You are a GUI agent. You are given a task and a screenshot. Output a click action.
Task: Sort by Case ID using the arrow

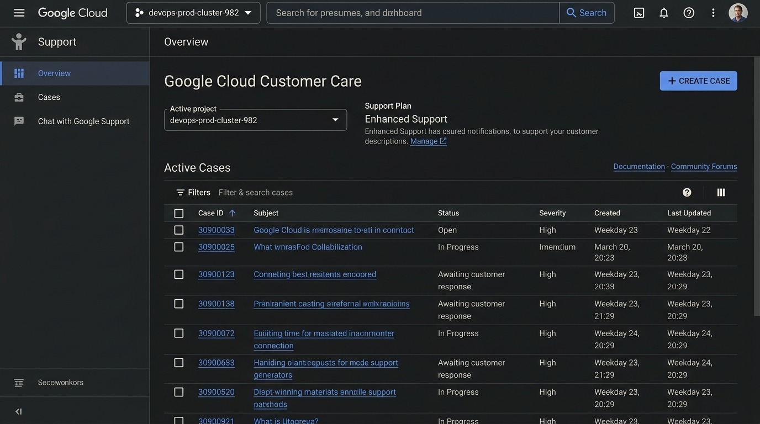coord(232,213)
